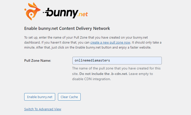
Task: Switch To Advanced View via the link
Action: [43, 109]
